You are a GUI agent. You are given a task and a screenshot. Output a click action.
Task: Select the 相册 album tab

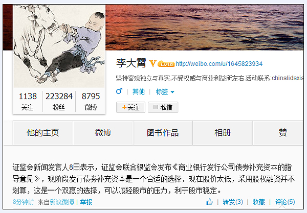(x=223, y=133)
